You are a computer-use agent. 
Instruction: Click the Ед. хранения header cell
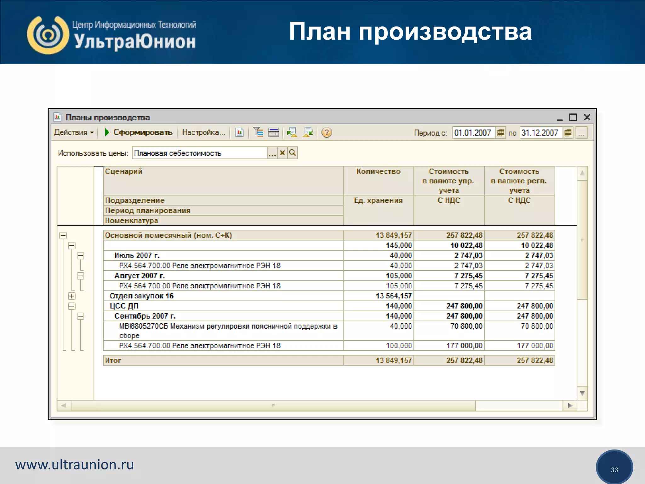(x=378, y=210)
